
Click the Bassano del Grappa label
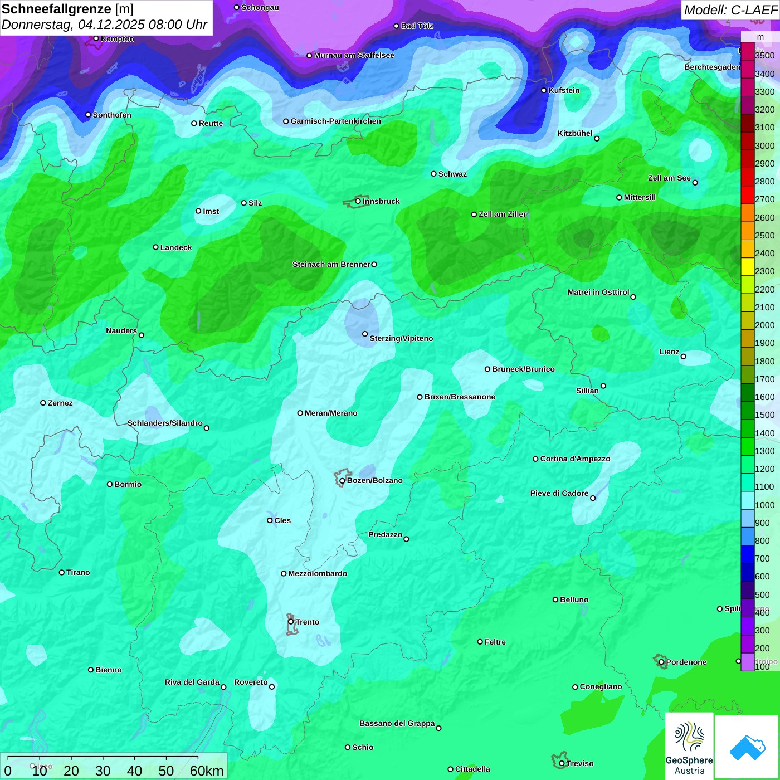point(397,723)
